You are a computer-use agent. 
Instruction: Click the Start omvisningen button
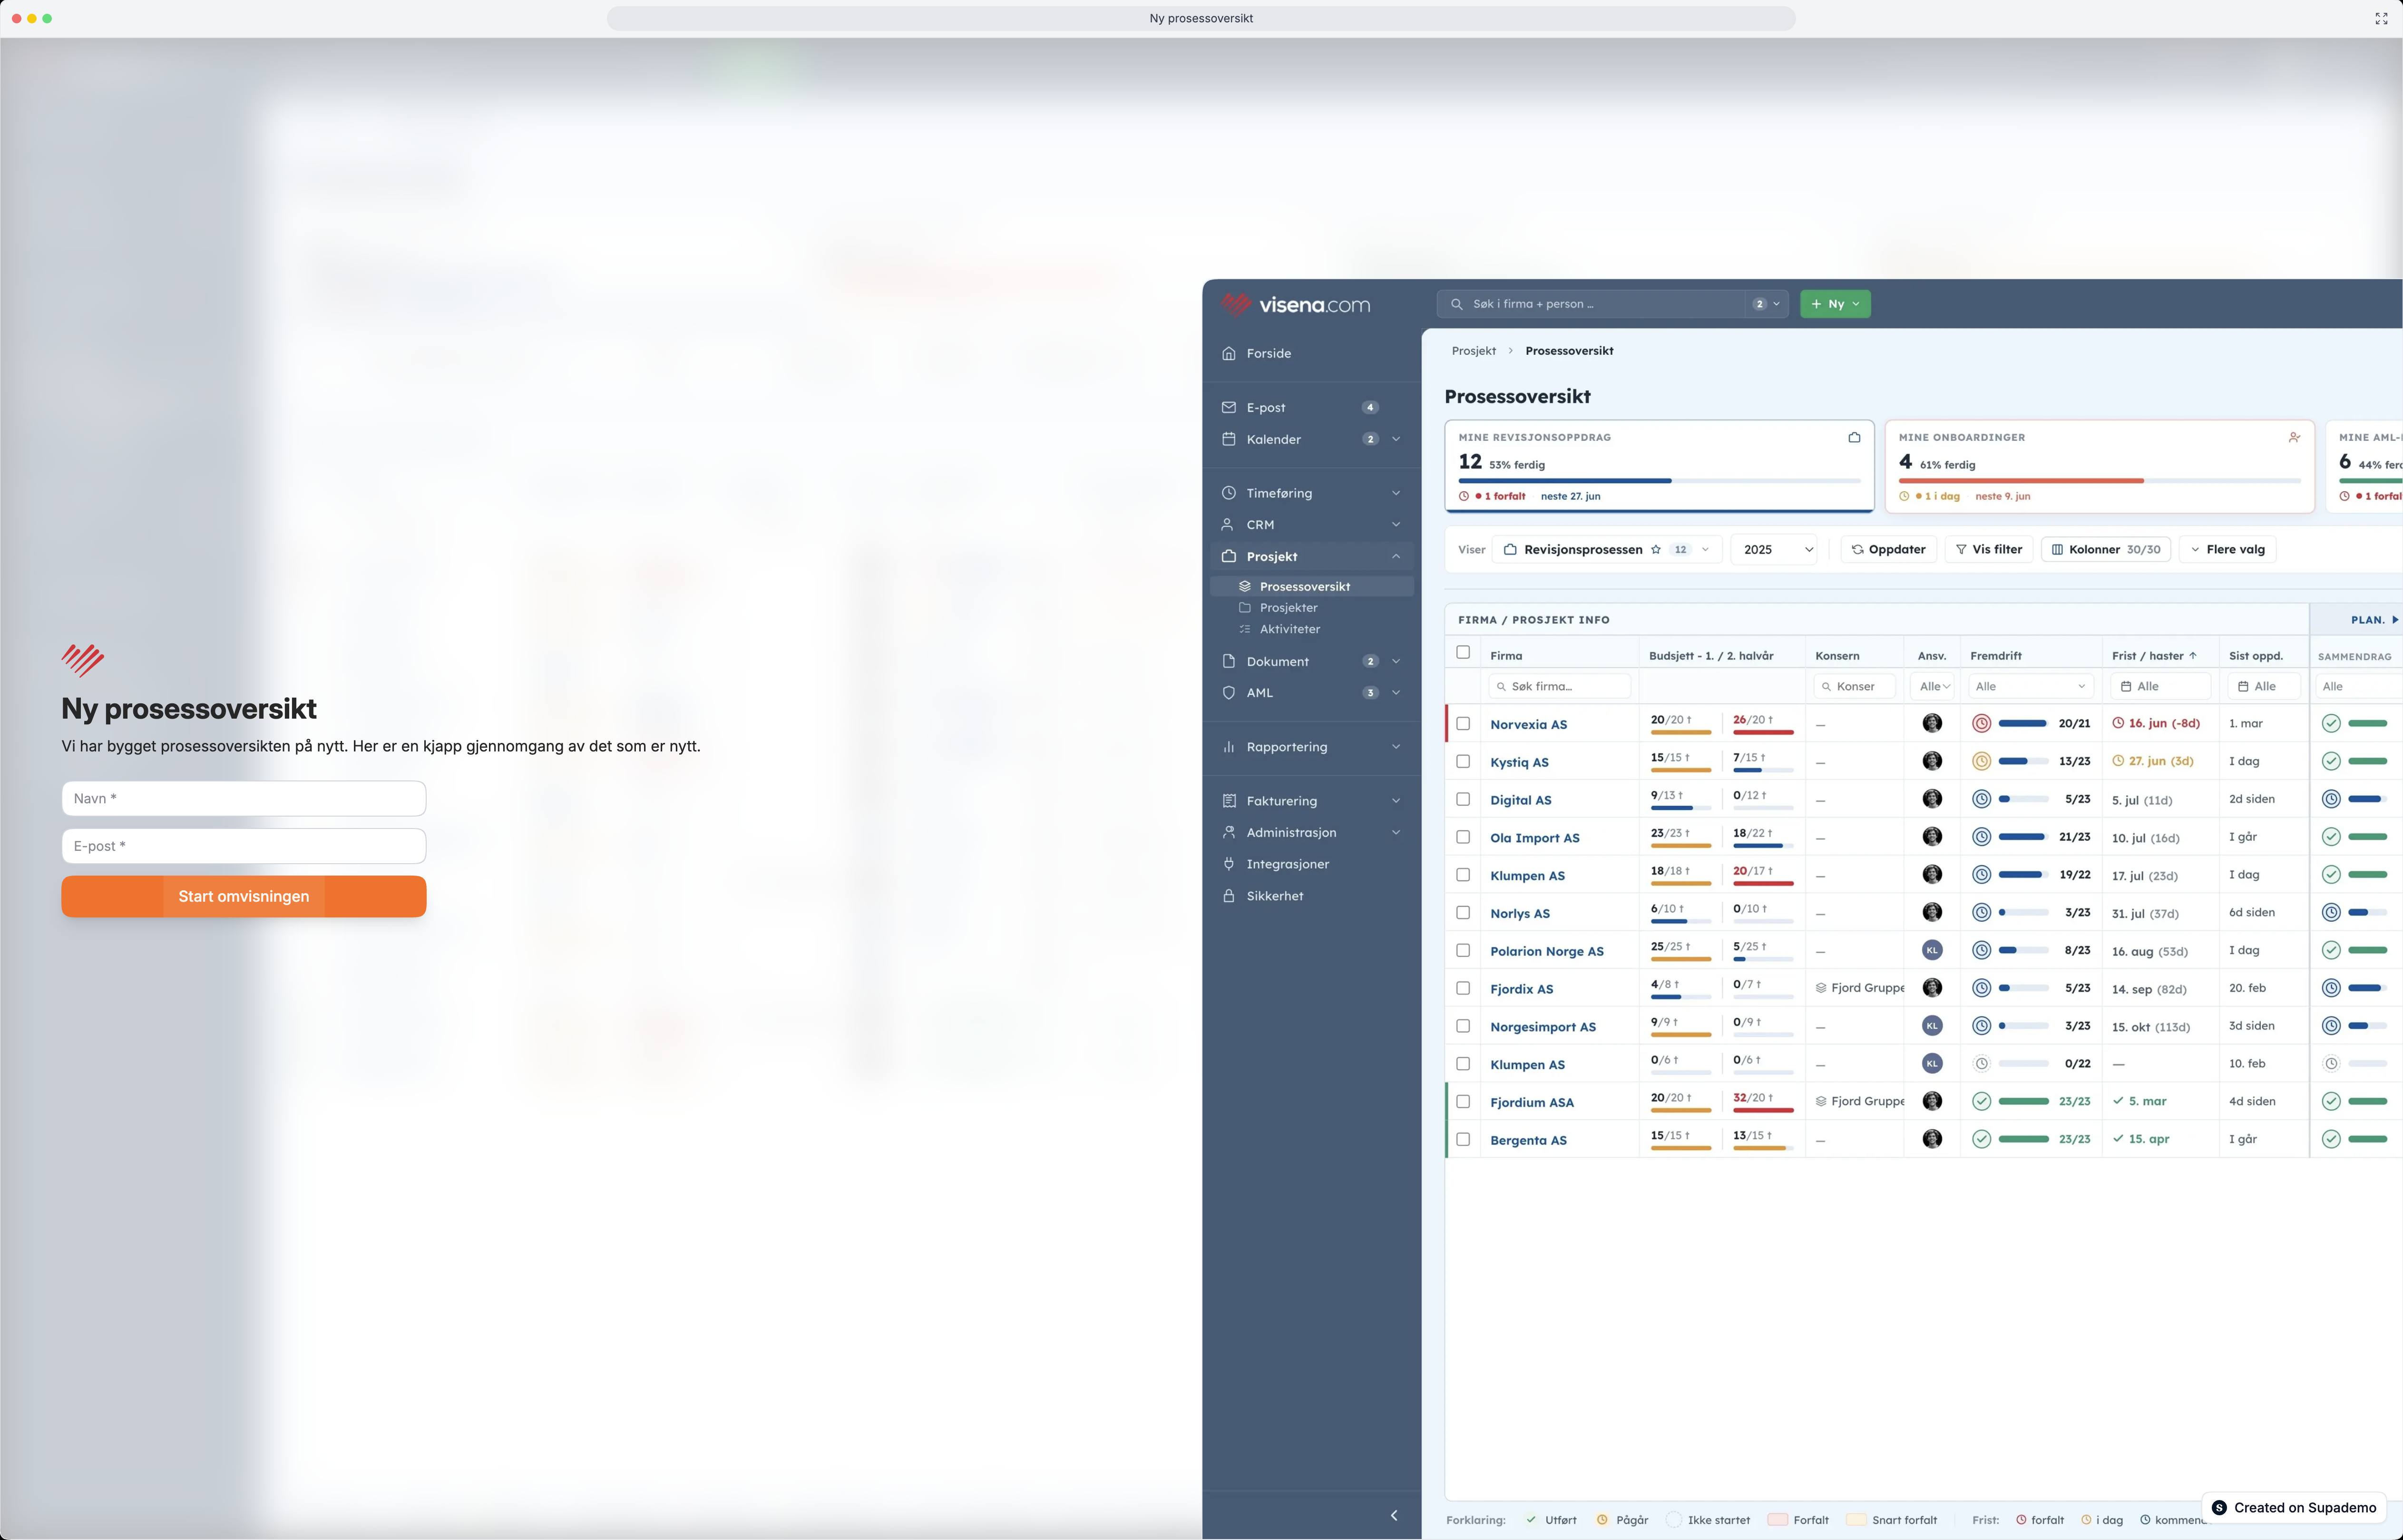point(244,896)
